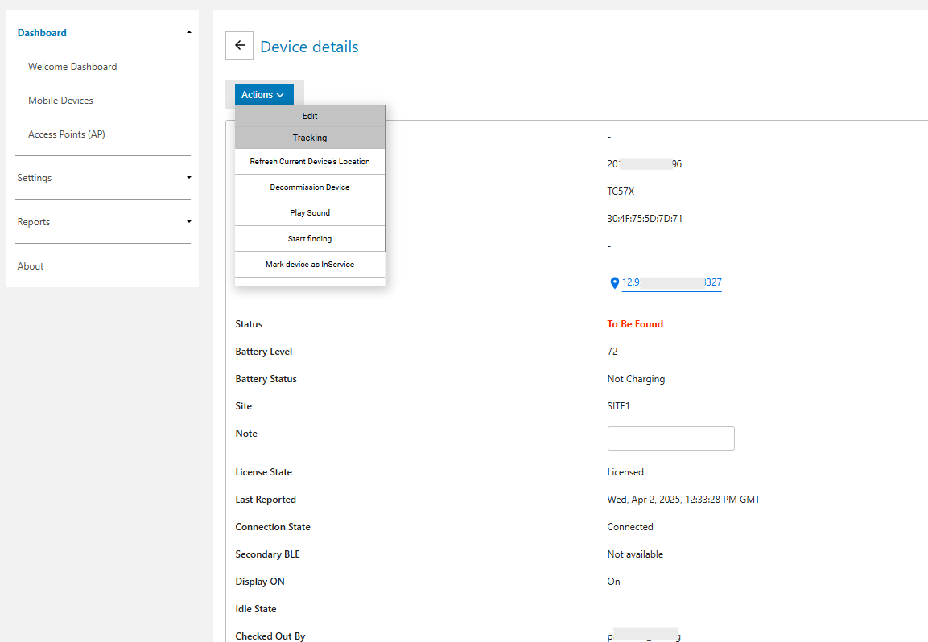928x642 pixels.
Task: Mark device as InService
Action: (310, 265)
